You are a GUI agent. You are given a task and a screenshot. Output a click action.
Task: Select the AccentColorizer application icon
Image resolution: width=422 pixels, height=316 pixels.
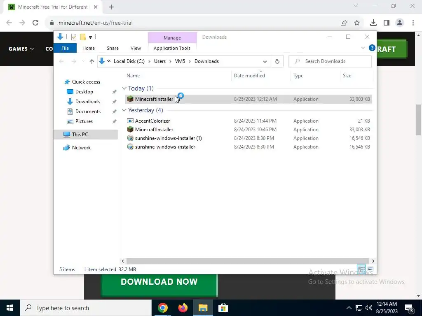[130, 121]
